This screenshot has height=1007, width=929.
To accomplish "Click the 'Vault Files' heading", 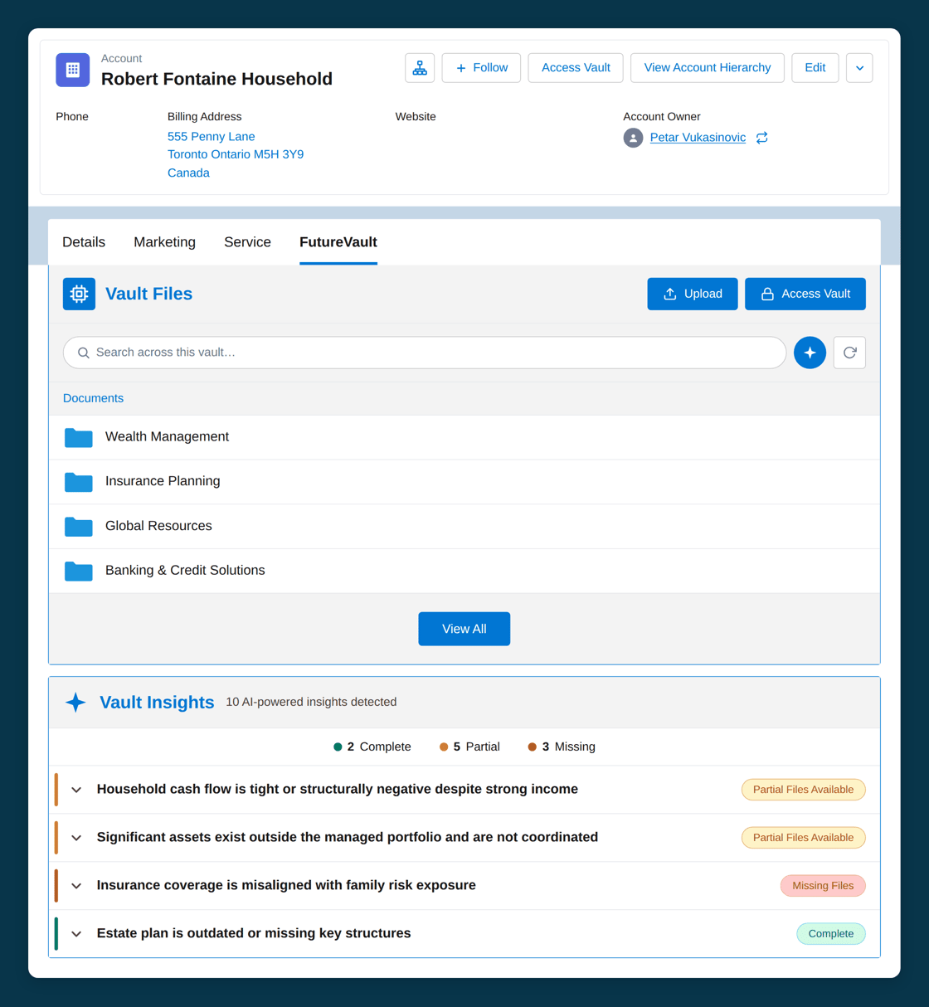I will click(x=148, y=294).
